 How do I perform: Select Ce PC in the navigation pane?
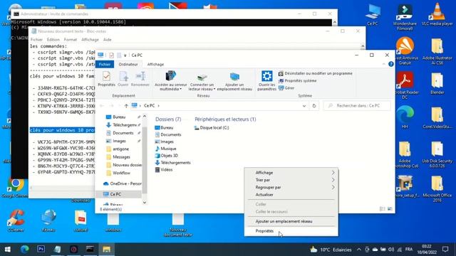tap(115, 194)
